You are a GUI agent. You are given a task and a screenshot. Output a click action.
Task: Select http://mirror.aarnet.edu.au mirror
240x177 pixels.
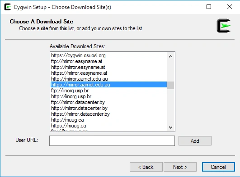click(x=108, y=79)
